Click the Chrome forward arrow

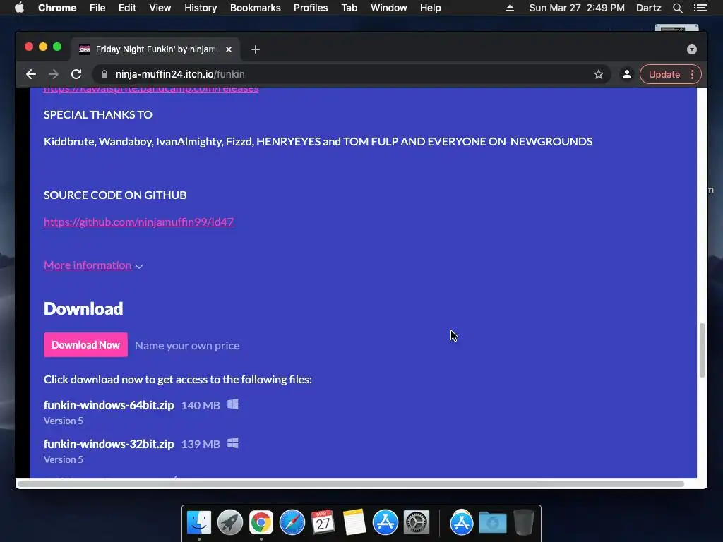click(54, 74)
